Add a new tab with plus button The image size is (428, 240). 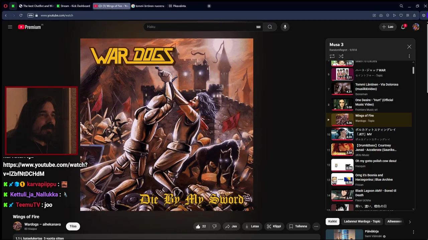click(209, 6)
